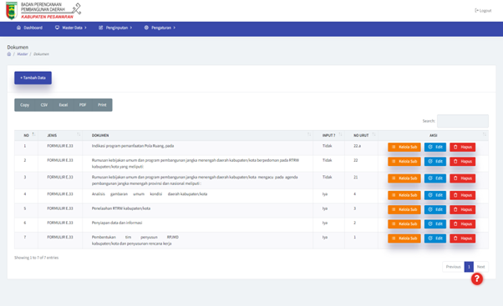Screen dimensions: 503x306
Task: Edit the Pembentukan tim penyusun row
Action: click(x=435, y=238)
